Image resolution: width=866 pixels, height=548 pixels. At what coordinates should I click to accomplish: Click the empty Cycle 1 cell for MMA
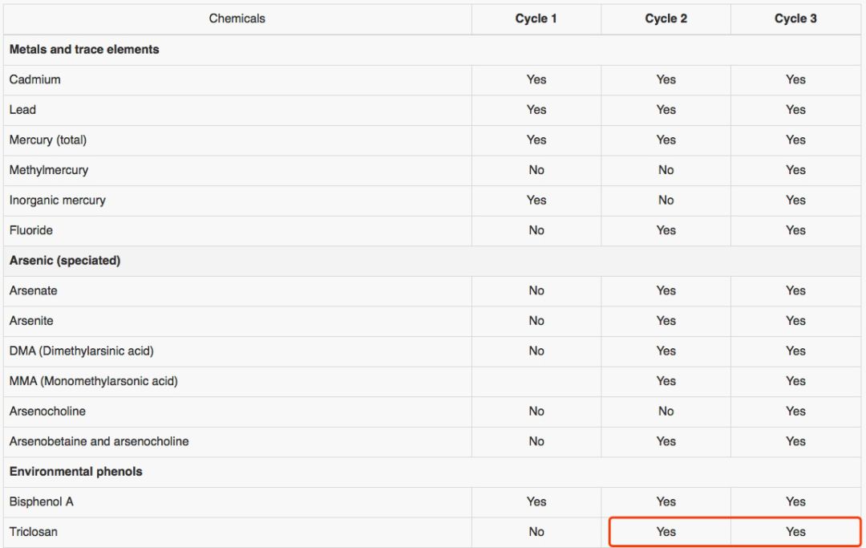(536, 381)
